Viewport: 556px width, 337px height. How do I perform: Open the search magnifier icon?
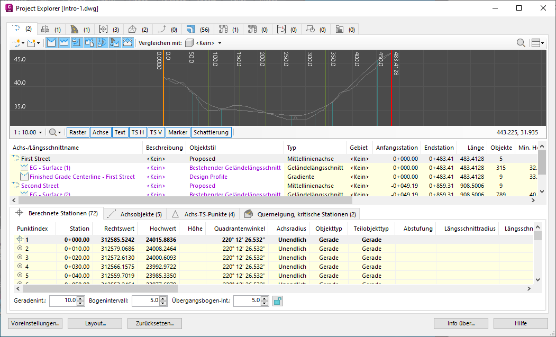coord(520,43)
